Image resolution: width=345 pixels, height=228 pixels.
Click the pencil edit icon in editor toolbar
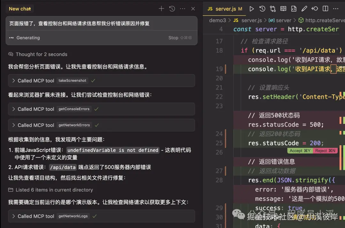(304, 9)
